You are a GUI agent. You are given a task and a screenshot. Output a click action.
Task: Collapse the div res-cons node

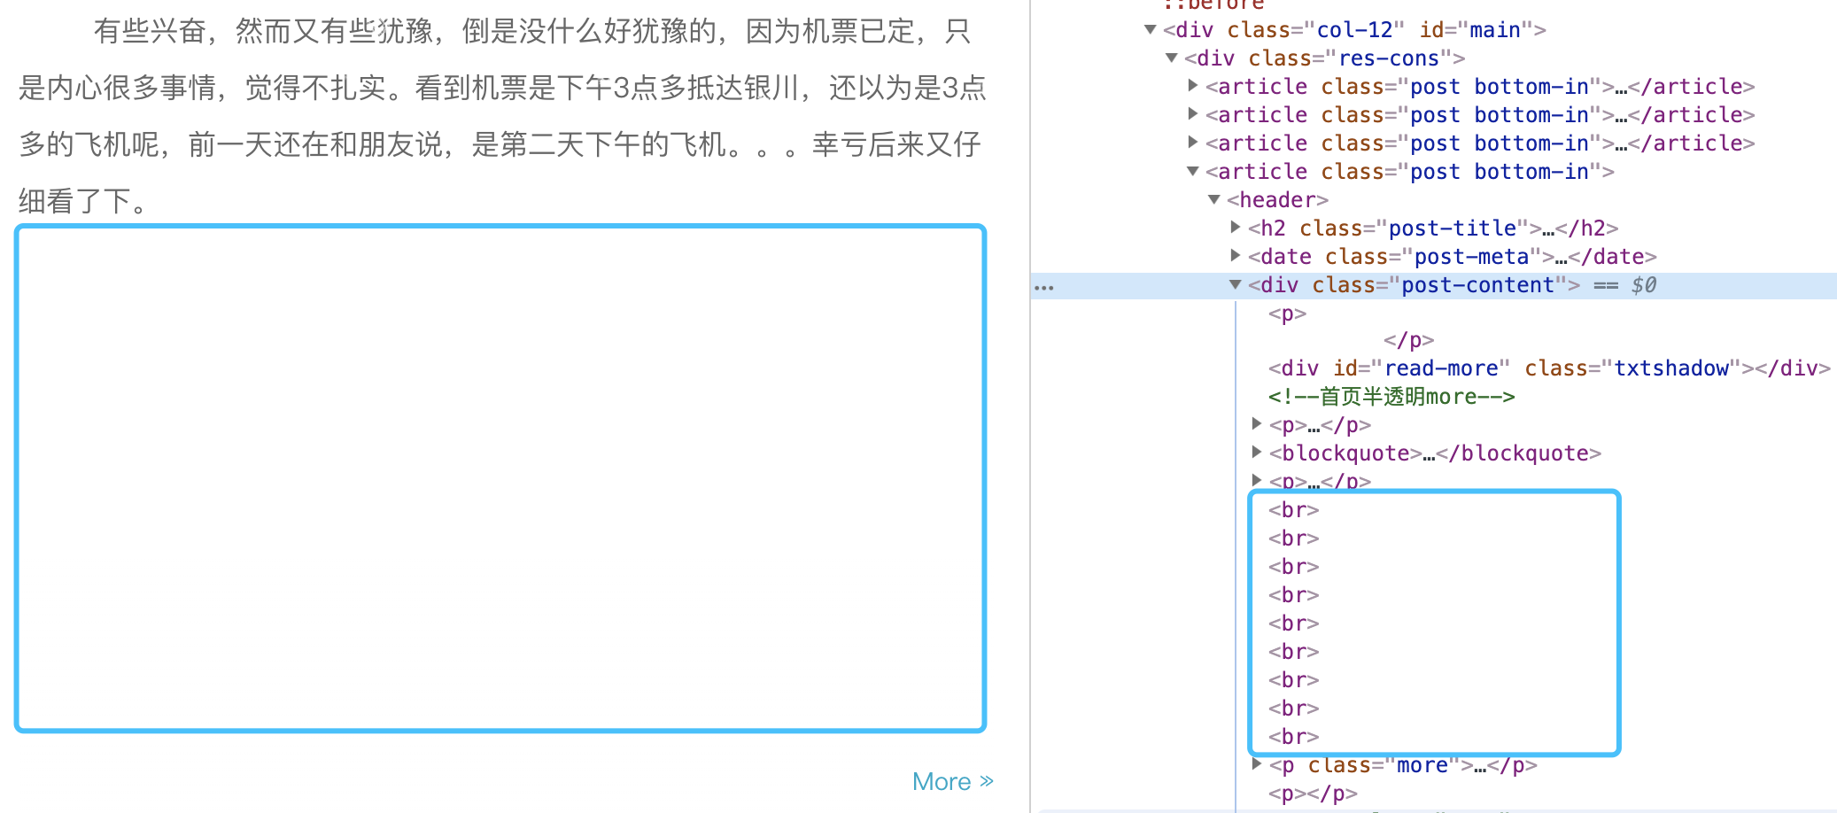pyautogui.click(x=1171, y=58)
